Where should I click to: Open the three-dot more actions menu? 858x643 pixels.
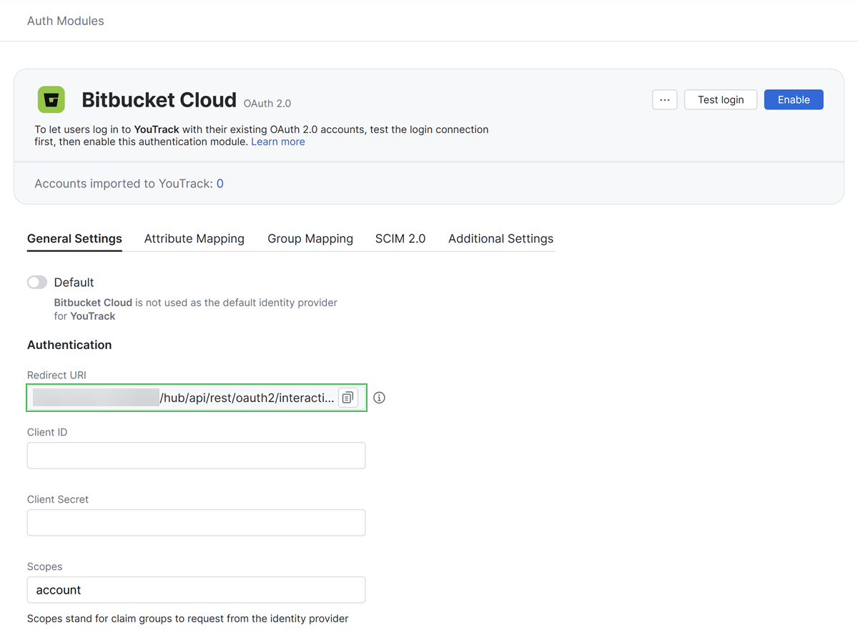(665, 99)
